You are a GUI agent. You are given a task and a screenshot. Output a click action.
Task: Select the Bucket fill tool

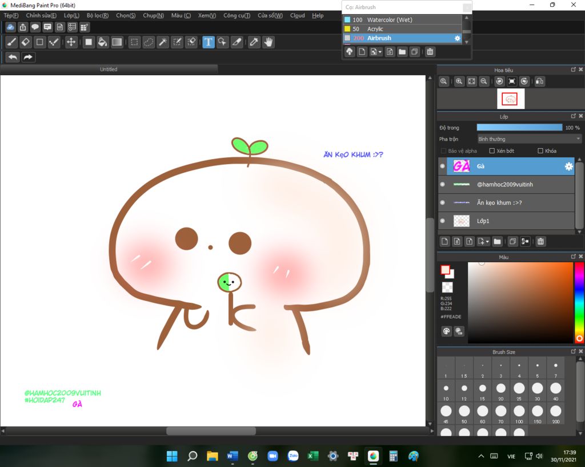pos(102,42)
